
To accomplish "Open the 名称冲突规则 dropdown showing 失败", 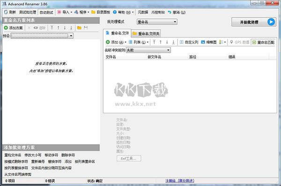I will [148, 50].
